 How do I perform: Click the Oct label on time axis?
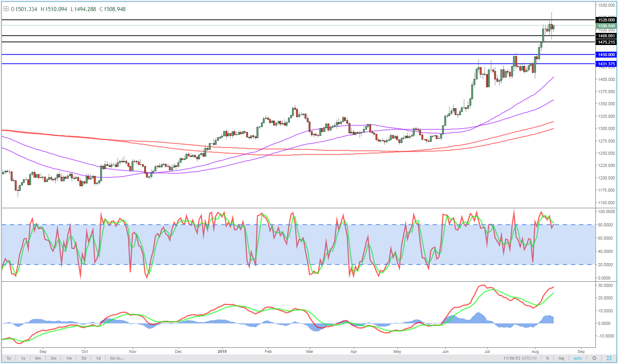point(85,351)
